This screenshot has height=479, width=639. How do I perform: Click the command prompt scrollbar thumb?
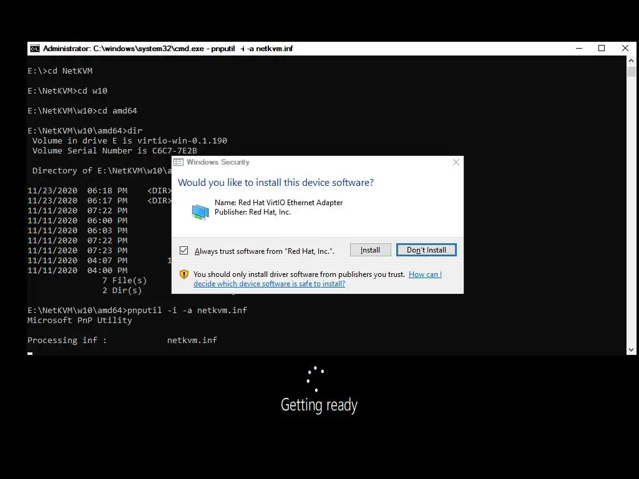pos(632,72)
